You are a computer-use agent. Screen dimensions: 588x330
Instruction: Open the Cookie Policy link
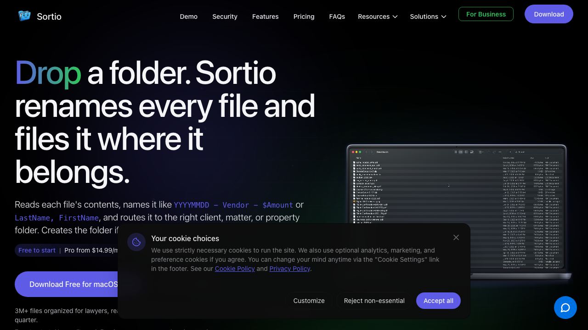pyautogui.click(x=235, y=269)
